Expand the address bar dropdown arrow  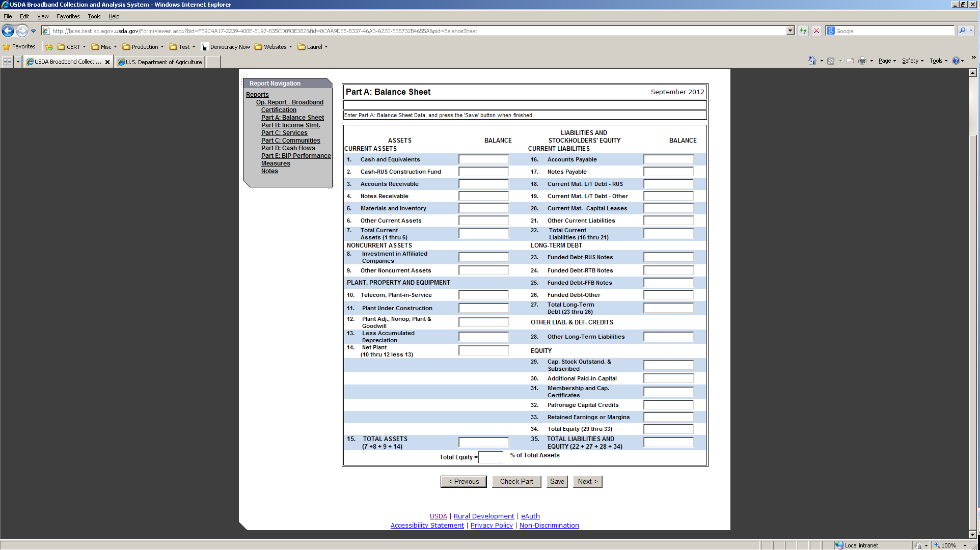tap(790, 31)
